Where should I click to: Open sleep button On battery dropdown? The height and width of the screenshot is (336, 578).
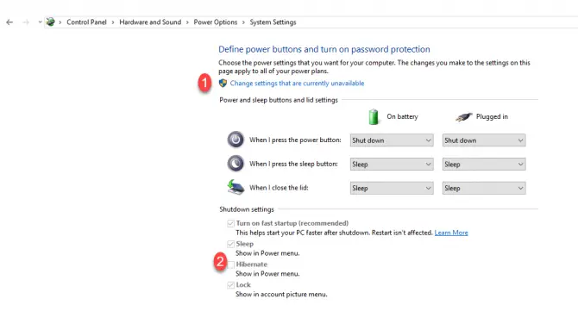[x=392, y=165]
